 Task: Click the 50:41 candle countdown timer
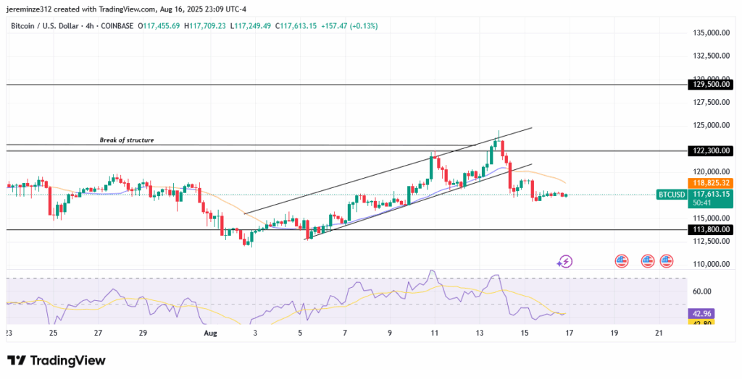click(700, 203)
